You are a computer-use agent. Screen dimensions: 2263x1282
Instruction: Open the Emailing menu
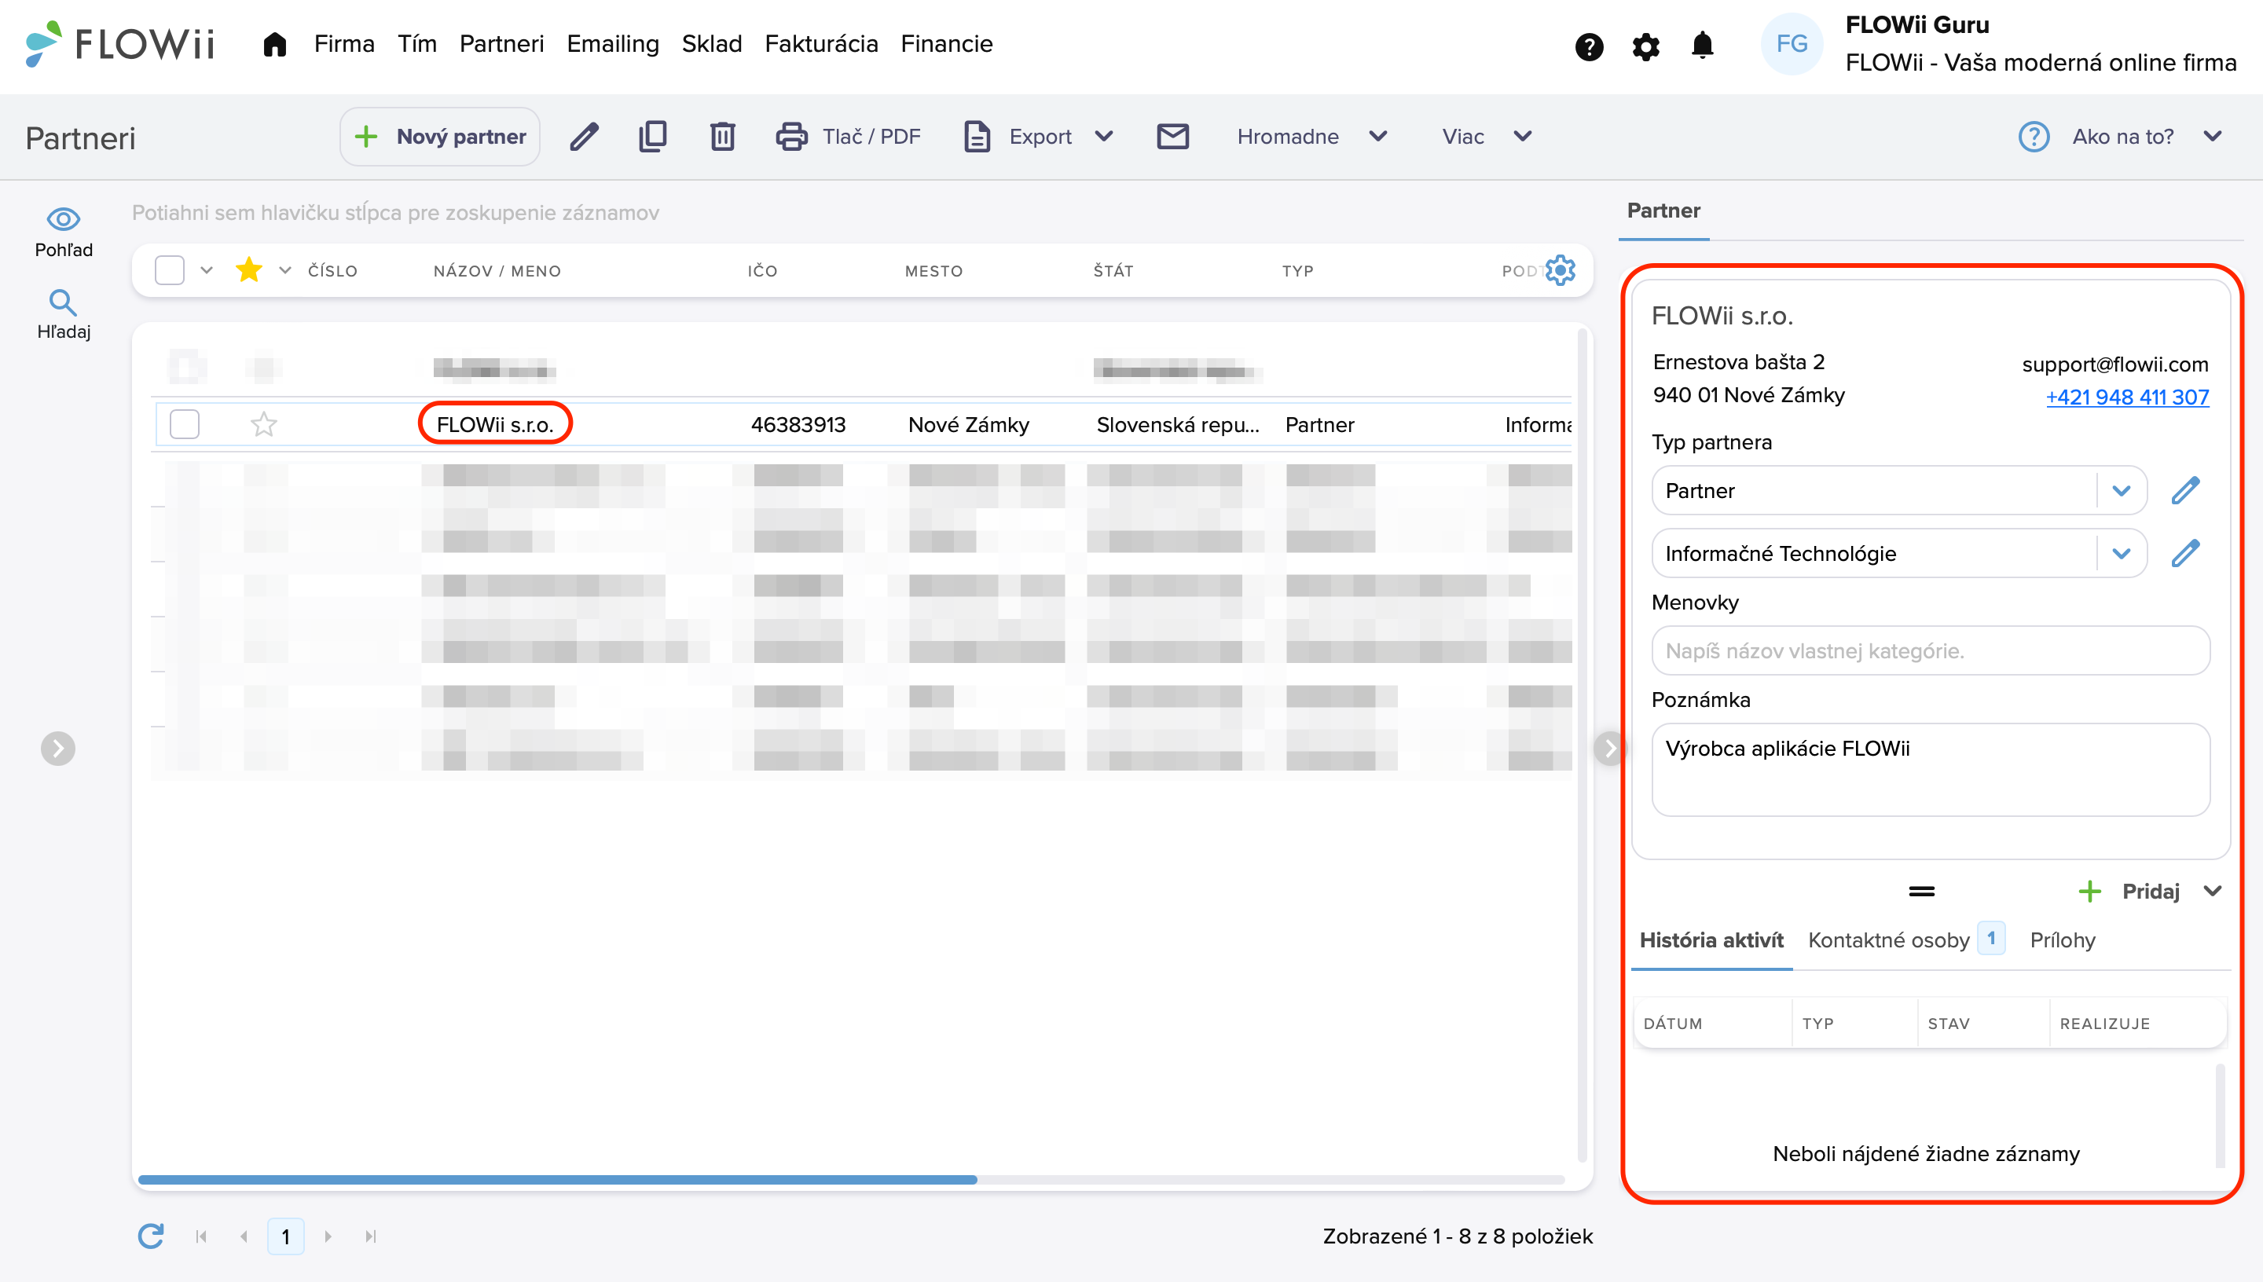point(612,44)
